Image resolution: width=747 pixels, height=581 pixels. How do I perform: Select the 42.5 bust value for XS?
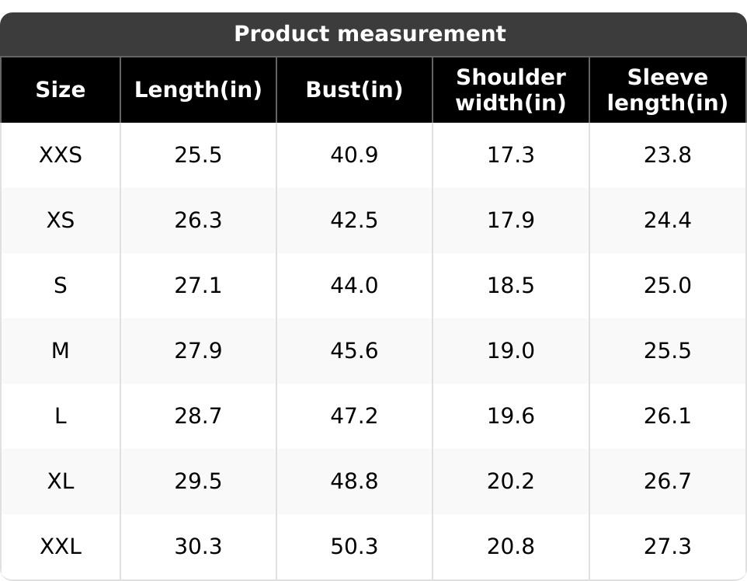(354, 220)
